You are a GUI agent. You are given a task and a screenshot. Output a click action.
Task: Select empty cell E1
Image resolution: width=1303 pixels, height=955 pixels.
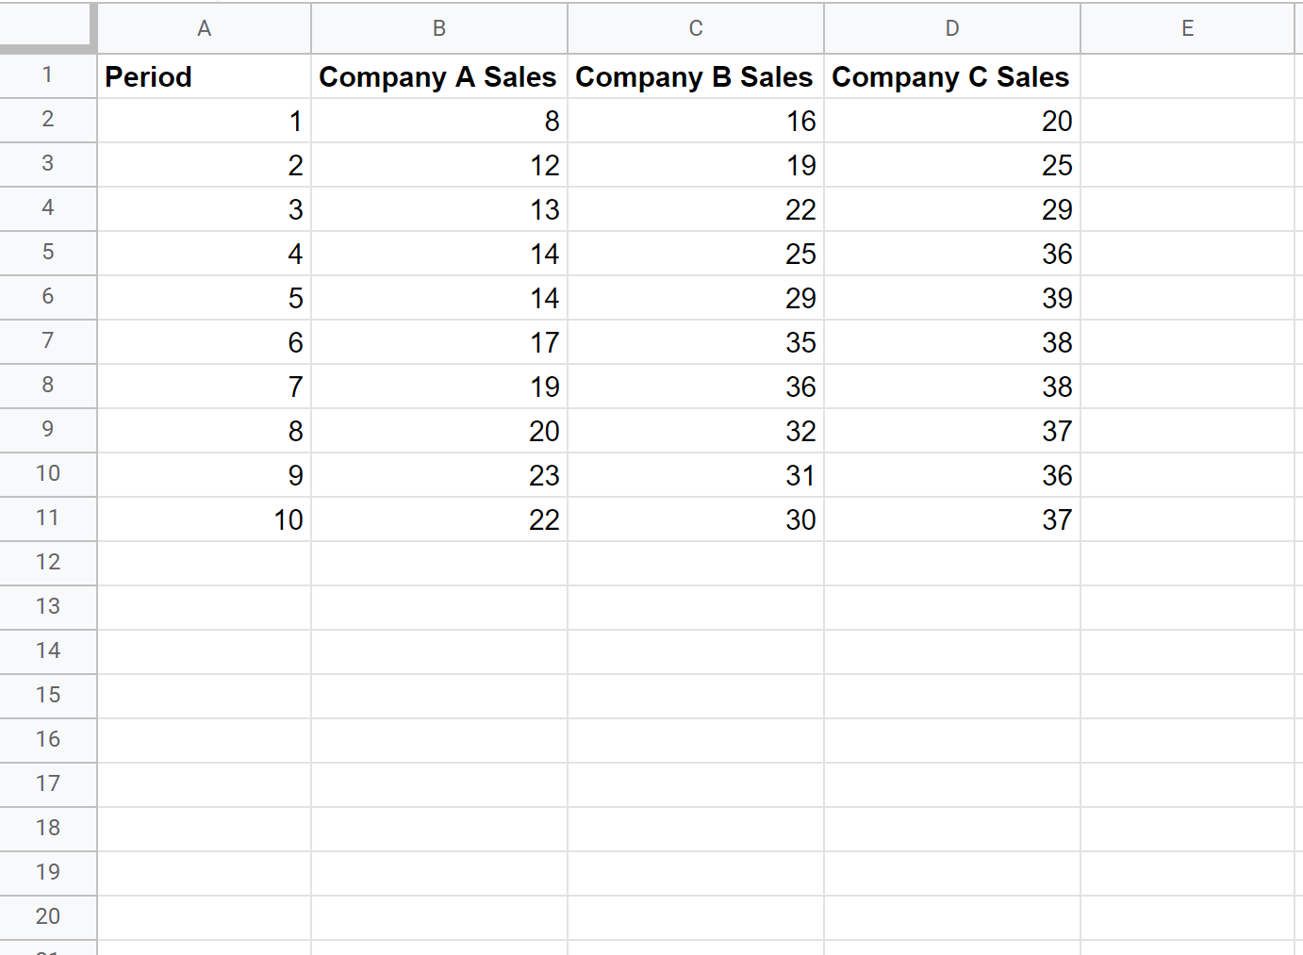click(x=1187, y=76)
